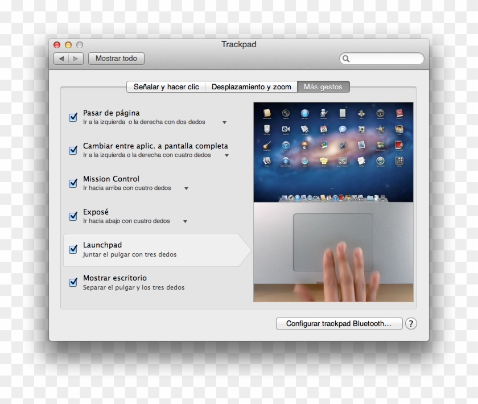This screenshot has width=478, height=404.
Task: Open the Pasar de página options dropdown
Action: click(x=224, y=122)
